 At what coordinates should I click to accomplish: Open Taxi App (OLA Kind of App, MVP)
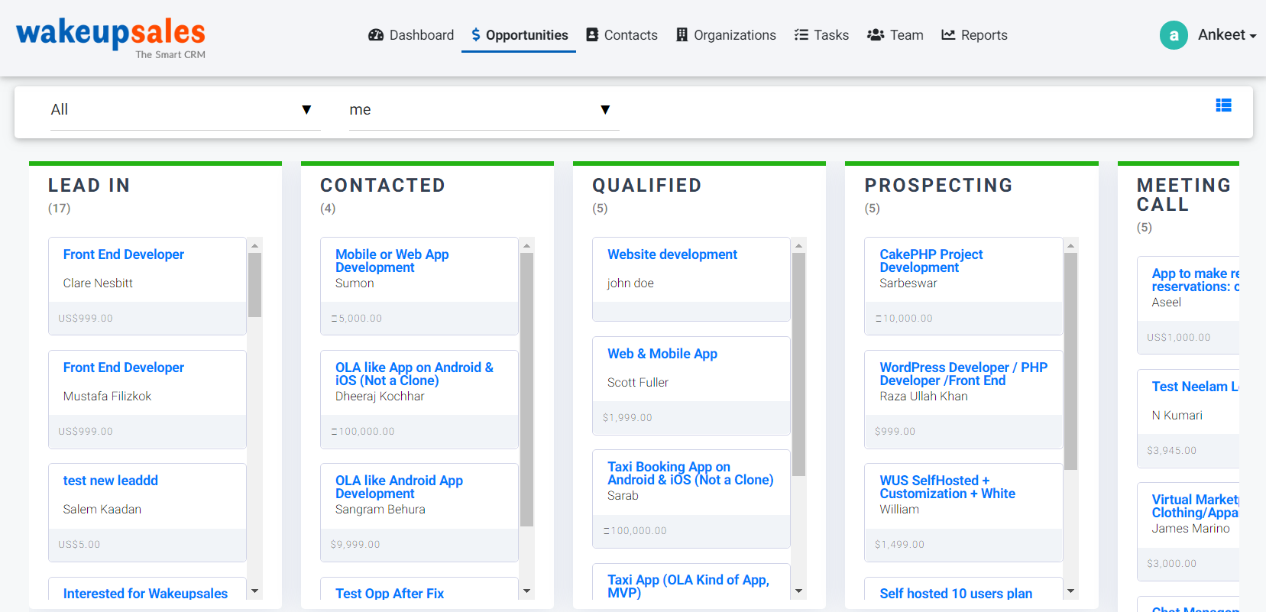[x=688, y=586]
